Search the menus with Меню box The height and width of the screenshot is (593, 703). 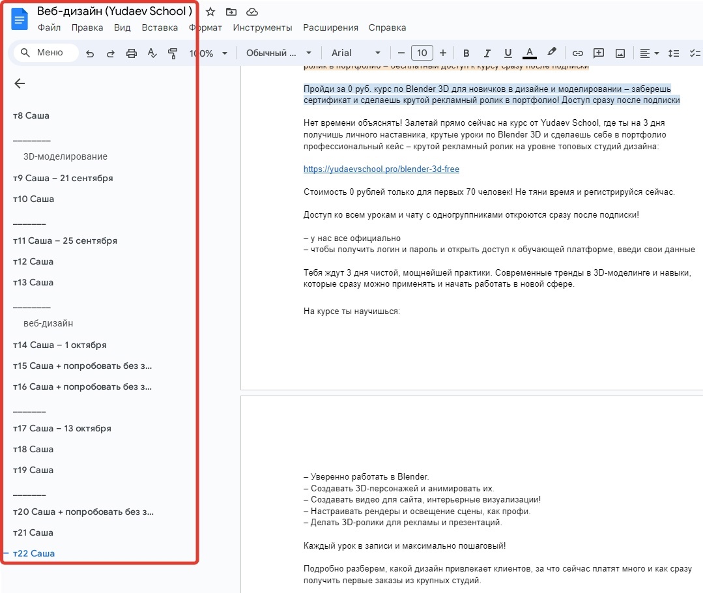(x=46, y=53)
